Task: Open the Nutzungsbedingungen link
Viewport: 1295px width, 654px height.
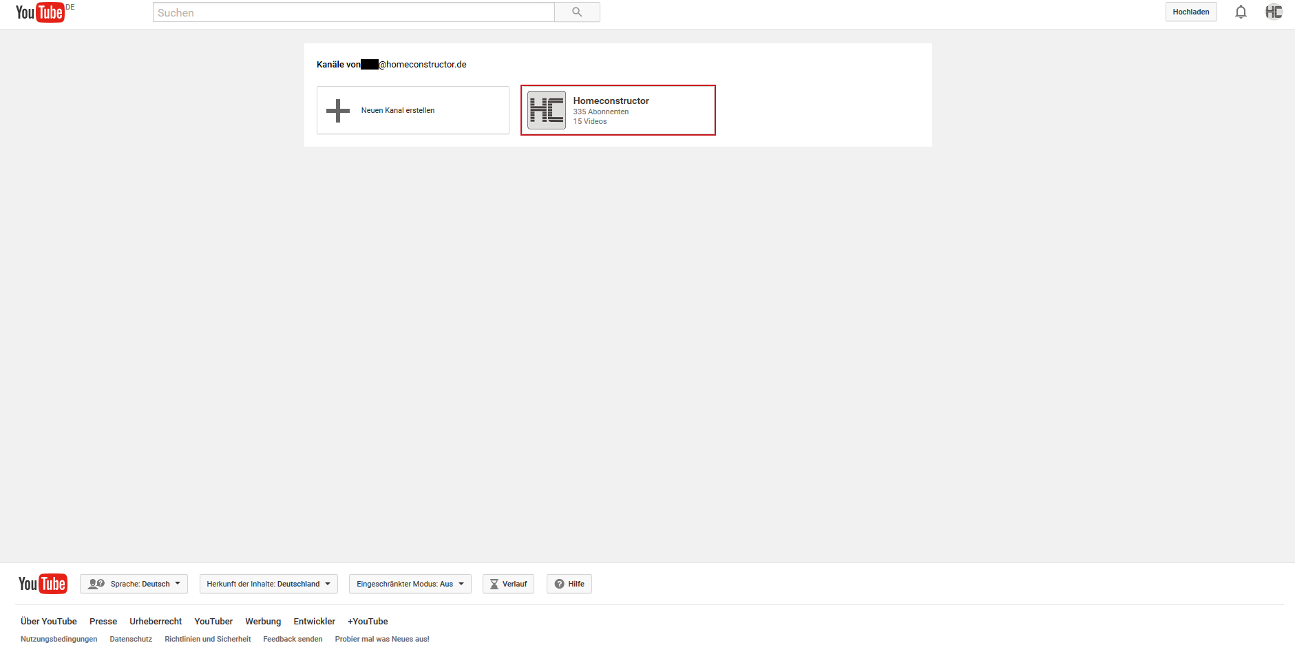Action: click(x=59, y=639)
